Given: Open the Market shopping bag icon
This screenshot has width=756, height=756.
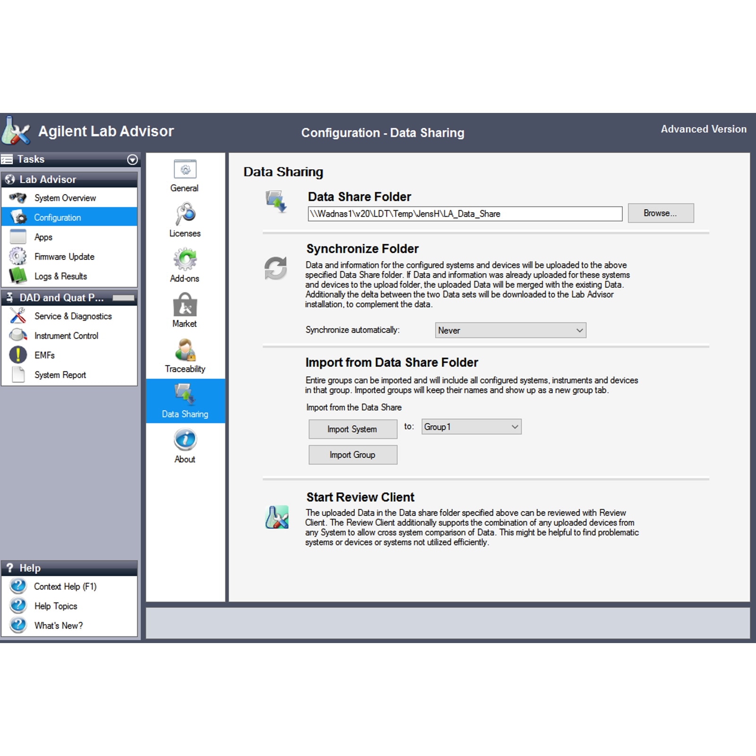Looking at the screenshot, I should click(185, 305).
